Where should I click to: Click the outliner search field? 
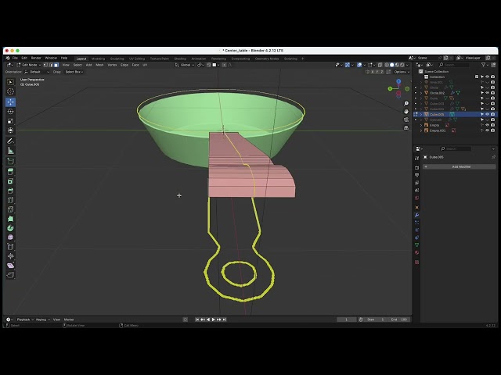454,65
